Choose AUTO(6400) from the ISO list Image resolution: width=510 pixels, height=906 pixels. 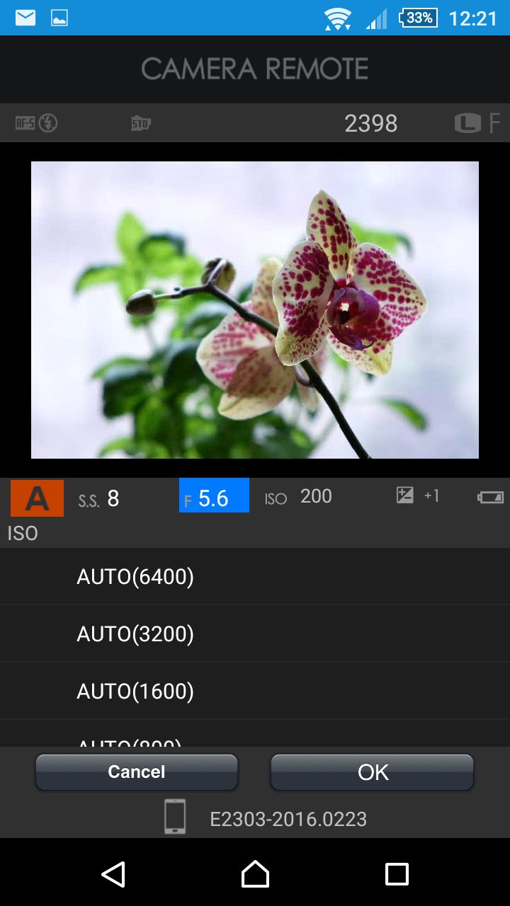[255, 577]
